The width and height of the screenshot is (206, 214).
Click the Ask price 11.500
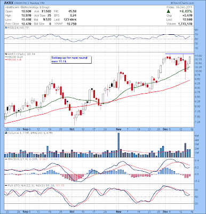(46, 11)
